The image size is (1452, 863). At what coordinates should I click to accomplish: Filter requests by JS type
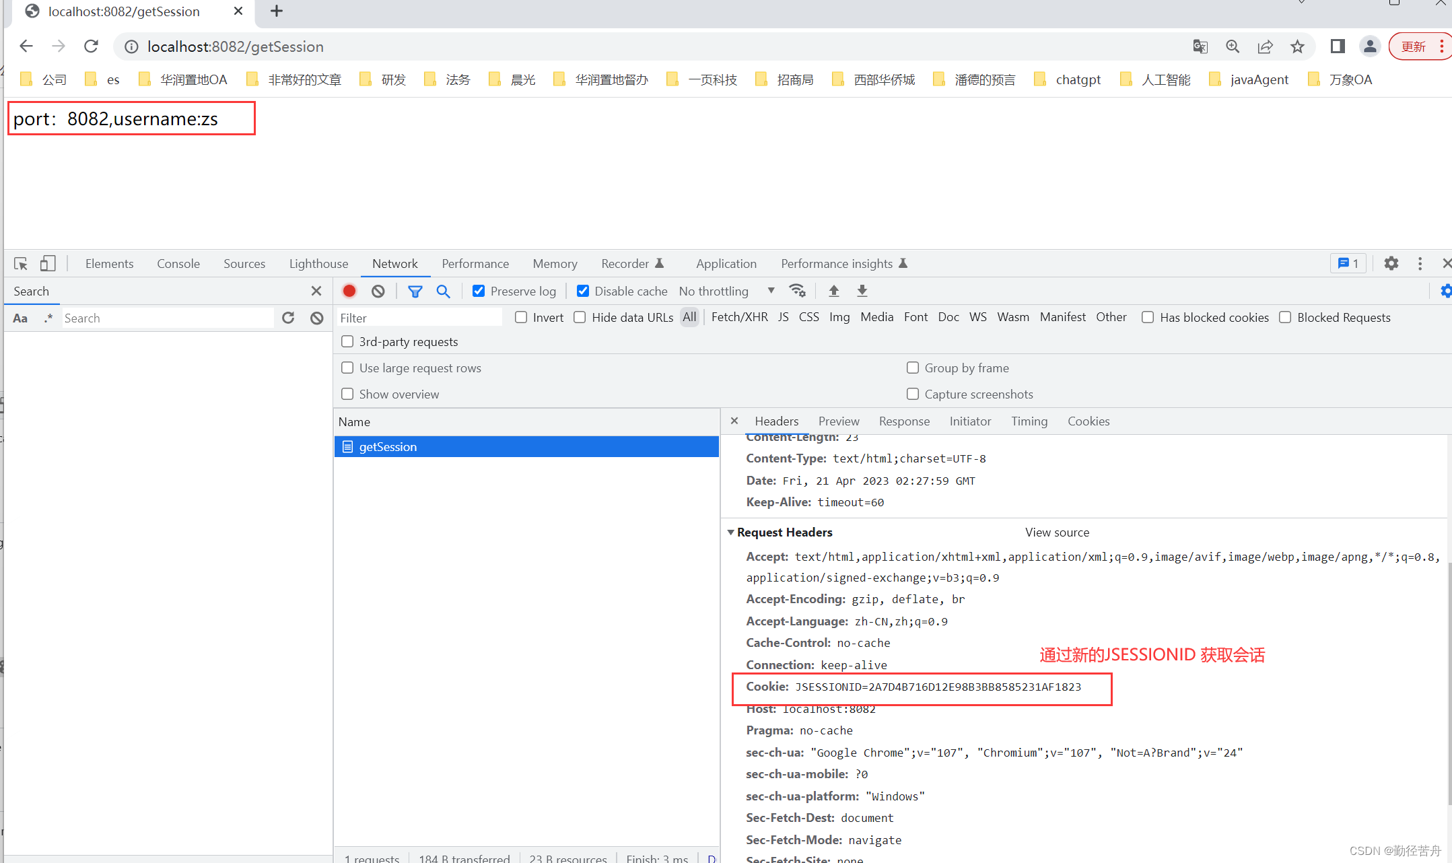coord(783,317)
